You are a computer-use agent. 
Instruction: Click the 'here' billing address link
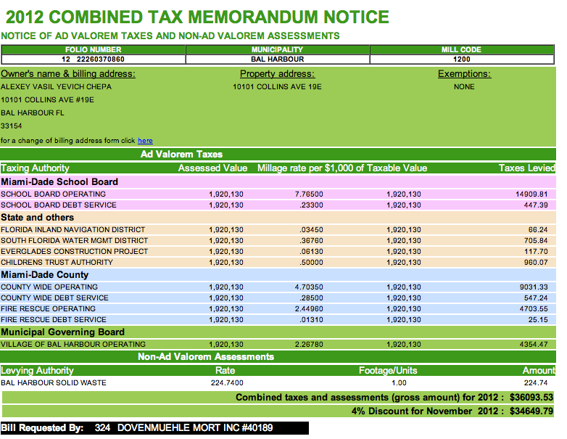point(145,141)
